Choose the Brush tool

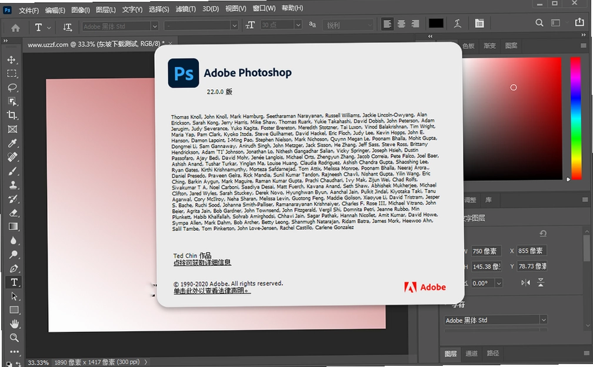[12, 171]
